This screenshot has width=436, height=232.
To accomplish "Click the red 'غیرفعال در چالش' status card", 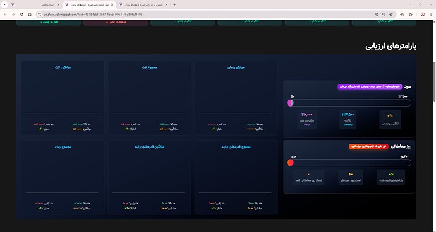I will (116, 23).
